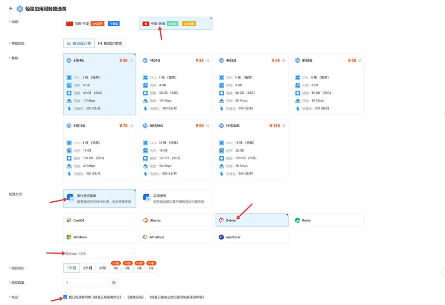Click the China flag for 华东-宁波
This screenshot has width=445, height=305.
point(70,23)
